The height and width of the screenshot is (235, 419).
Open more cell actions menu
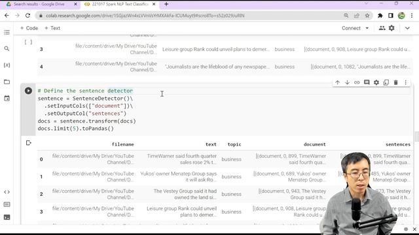coord(405,83)
